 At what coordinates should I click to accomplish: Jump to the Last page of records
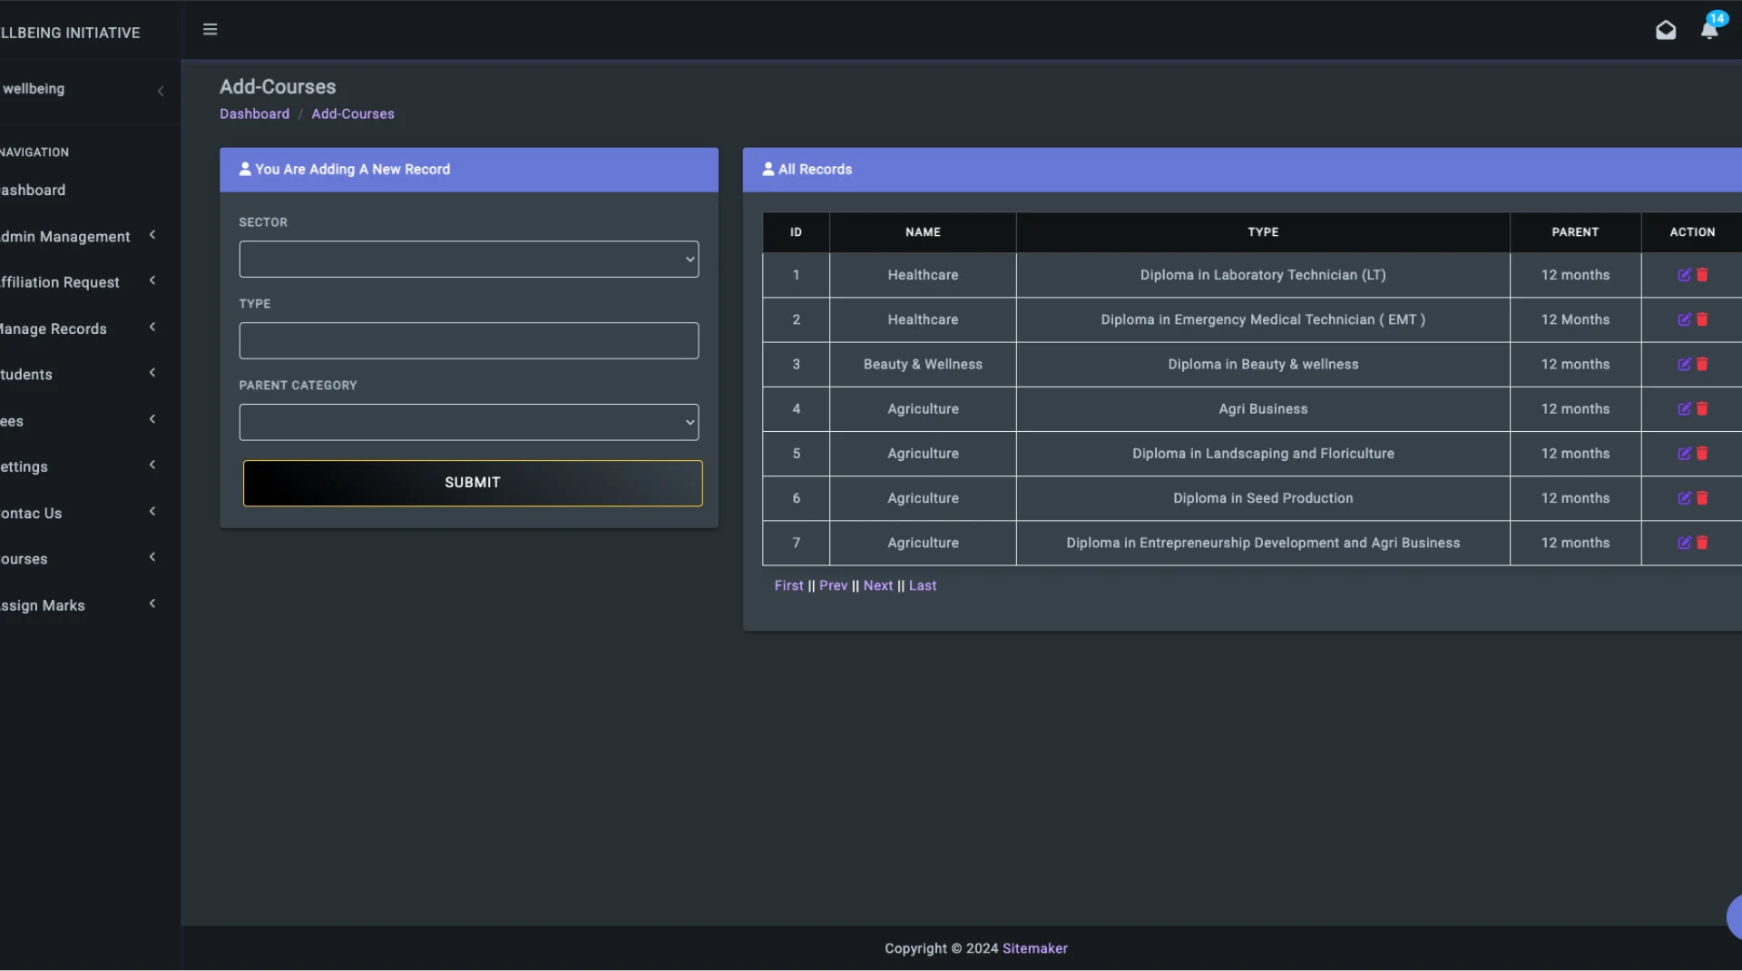pyautogui.click(x=923, y=586)
